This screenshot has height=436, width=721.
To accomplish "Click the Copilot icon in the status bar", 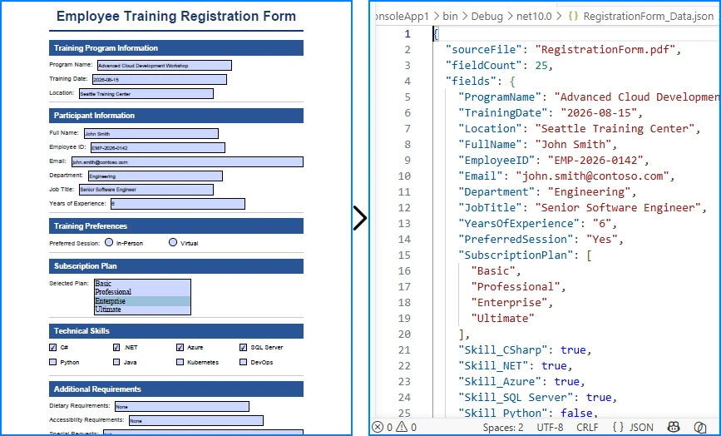I will (x=673, y=427).
